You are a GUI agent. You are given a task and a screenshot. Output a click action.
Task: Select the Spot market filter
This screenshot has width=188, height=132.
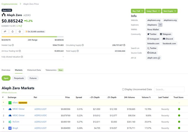(x=6, y=78)
